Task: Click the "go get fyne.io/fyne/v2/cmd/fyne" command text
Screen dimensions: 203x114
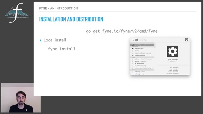Action: 122,31
